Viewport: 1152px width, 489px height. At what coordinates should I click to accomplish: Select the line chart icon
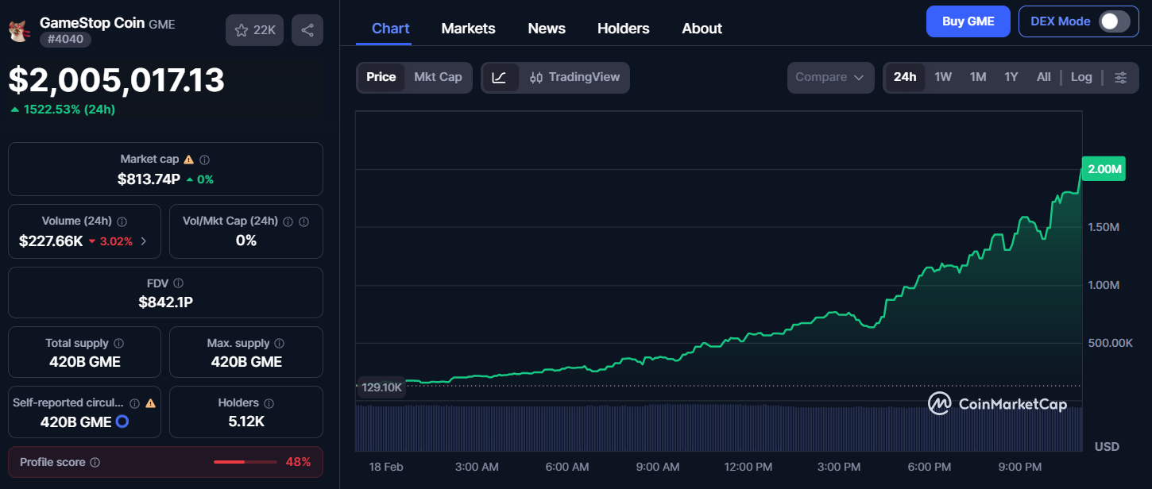pos(499,77)
